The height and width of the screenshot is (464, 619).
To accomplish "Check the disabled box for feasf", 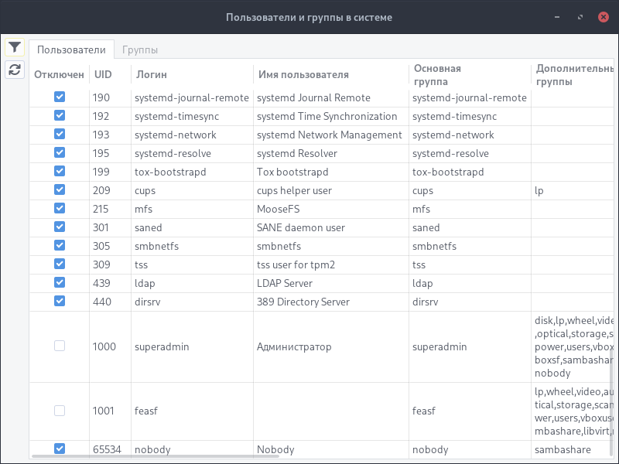I will tap(60, 411).
